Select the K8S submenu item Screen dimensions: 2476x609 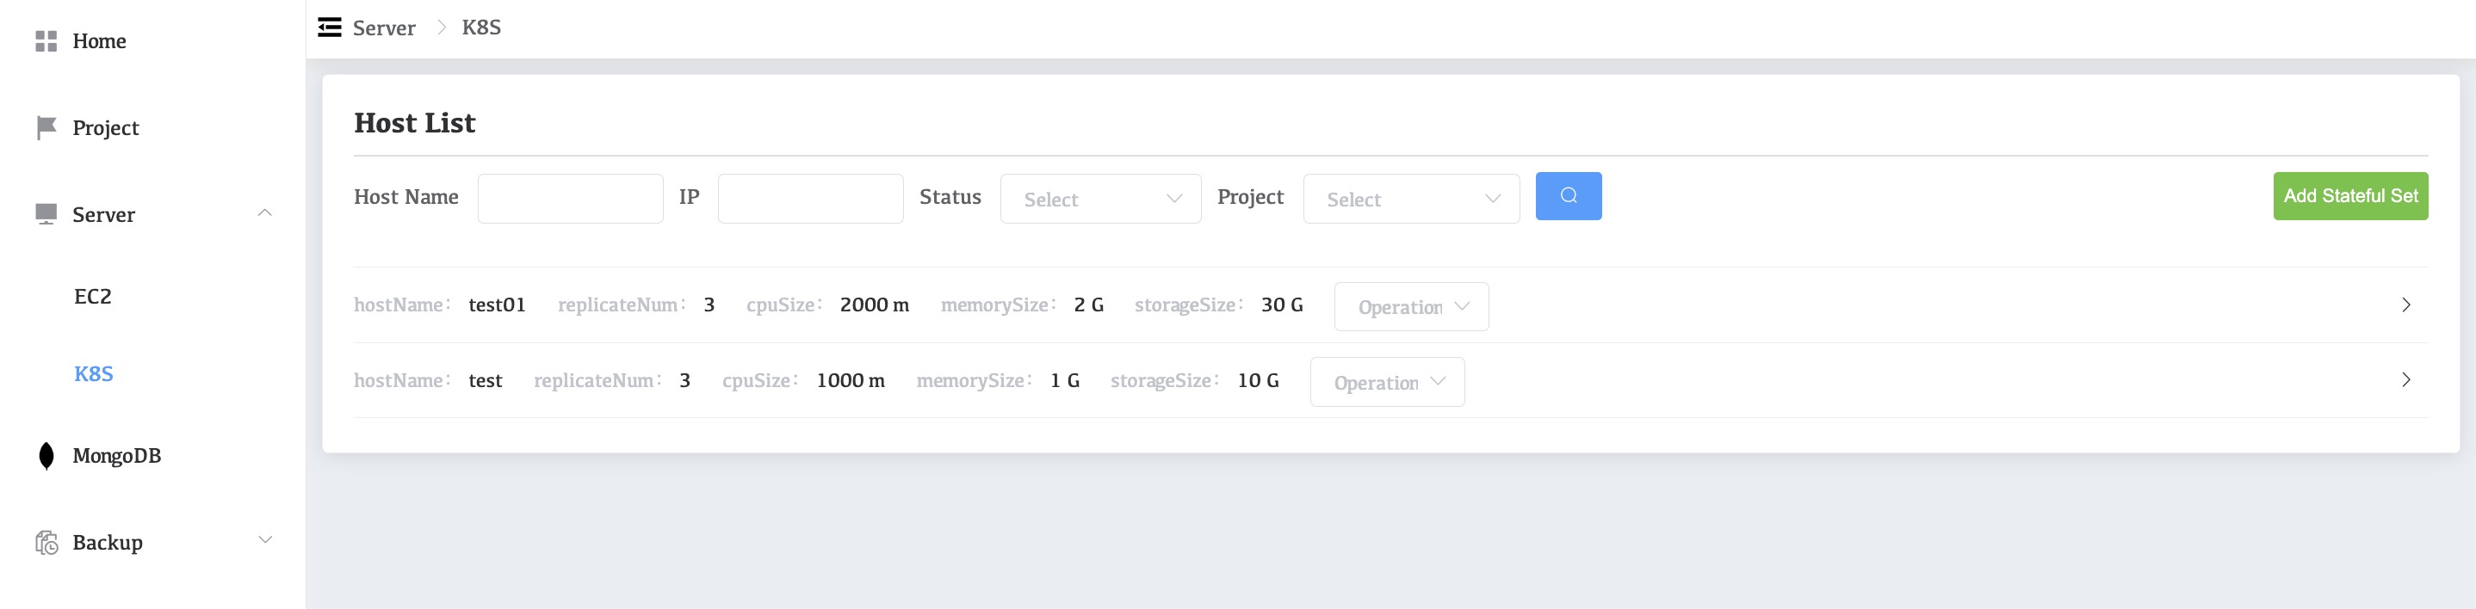click(x=93, y=373)
